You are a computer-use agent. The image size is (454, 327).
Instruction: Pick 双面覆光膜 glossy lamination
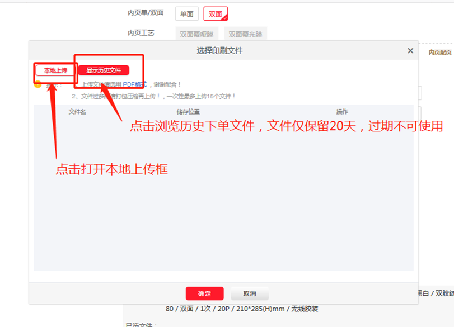[x=246, y=34]
